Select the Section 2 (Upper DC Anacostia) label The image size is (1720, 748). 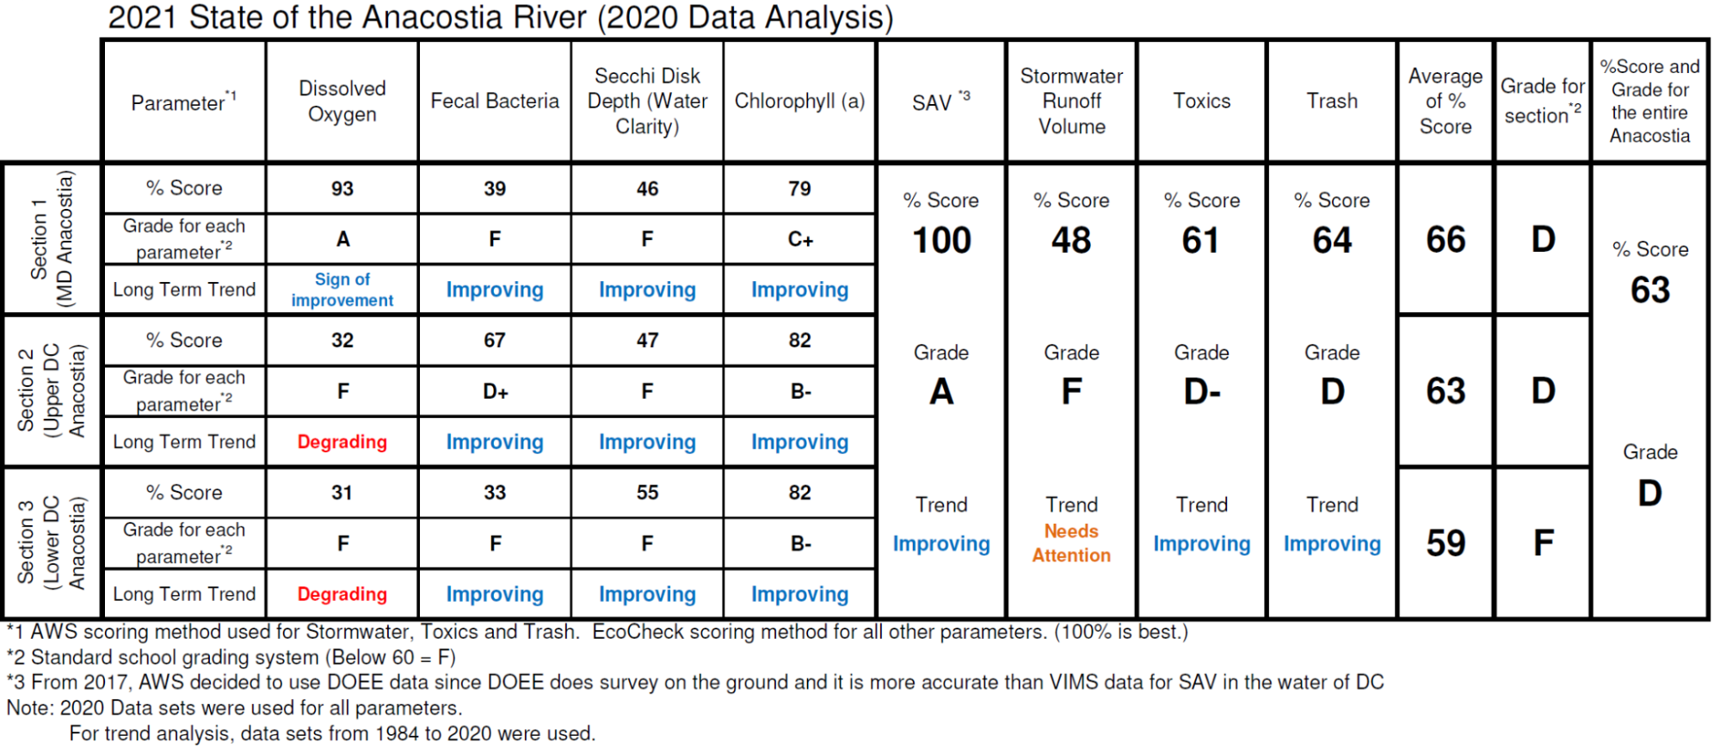pyautogui.click(x=52, y=391)
